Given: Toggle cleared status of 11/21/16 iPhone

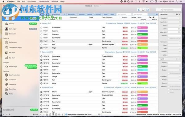Looking at the screenshot, I should (x=41, y=92).
